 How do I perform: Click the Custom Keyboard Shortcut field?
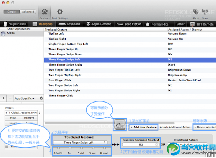click(x=140, y=144)
